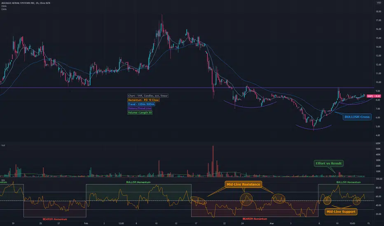Viewport: 384px width, 226px height.
Task: Click the 'Volume - Length 30' note
Action: point(140,113)
